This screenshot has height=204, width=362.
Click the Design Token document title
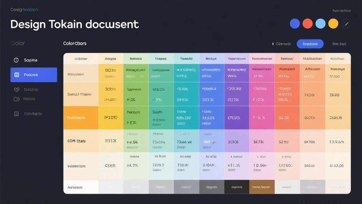[x=75, y=24]
